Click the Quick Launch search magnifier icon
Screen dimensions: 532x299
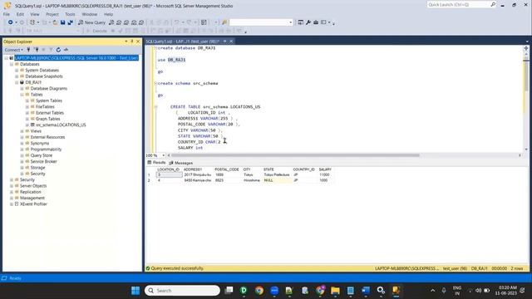(493, 4)
